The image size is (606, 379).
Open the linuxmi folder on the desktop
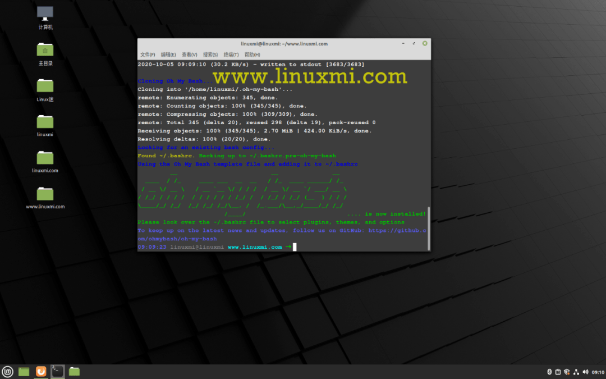click(x=45, y=124)
